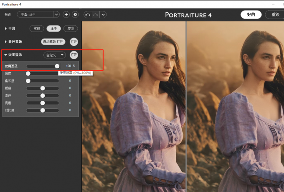Screen dimensions: 284x192
Task: Open the preset settings gear icon
Action: pos(75,15)
